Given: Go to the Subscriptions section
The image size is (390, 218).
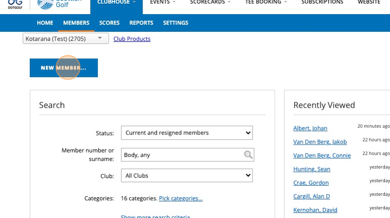Looking at the screenshot, I should pyautogui.click(x=322, y=3).
